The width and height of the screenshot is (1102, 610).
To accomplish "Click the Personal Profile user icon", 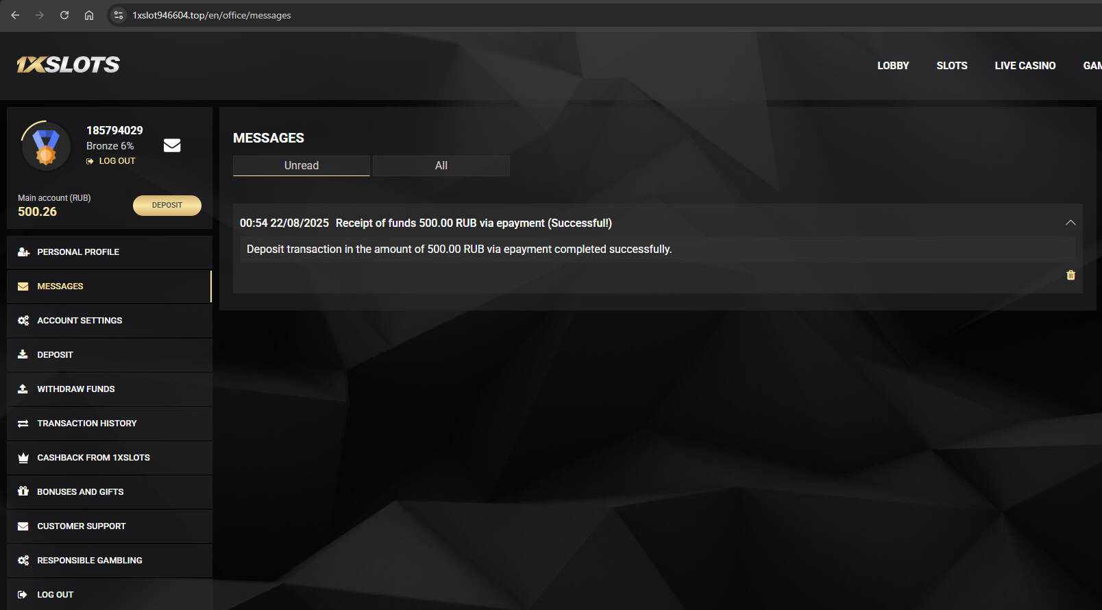I will 23,252.
